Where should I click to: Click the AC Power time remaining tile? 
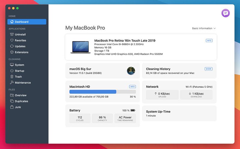point(125,118)
